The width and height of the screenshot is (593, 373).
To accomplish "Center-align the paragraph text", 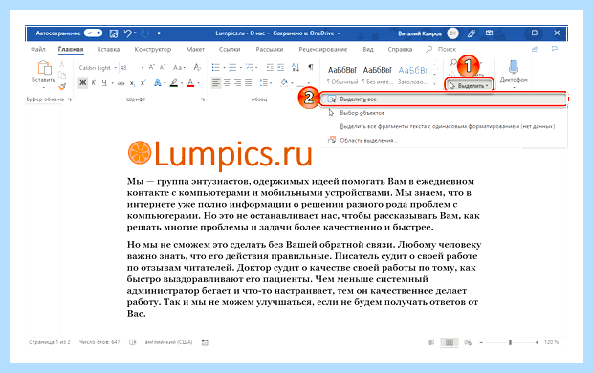I will click(x=227, y=82).
